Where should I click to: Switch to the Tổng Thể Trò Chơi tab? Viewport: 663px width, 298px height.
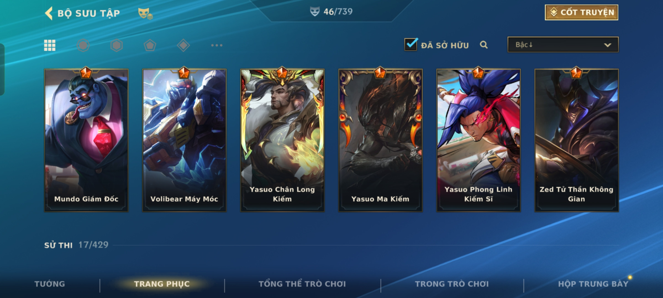coord(302,284)
